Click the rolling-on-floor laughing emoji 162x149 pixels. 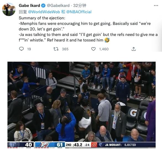[x=107, y=40]
